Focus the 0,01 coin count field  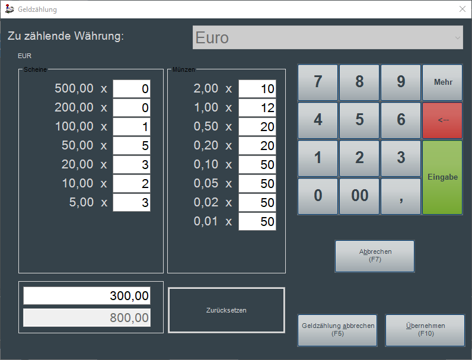coord(257,222)
